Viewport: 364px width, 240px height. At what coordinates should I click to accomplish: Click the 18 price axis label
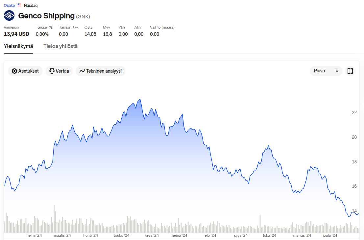click(x=354, y=162)
